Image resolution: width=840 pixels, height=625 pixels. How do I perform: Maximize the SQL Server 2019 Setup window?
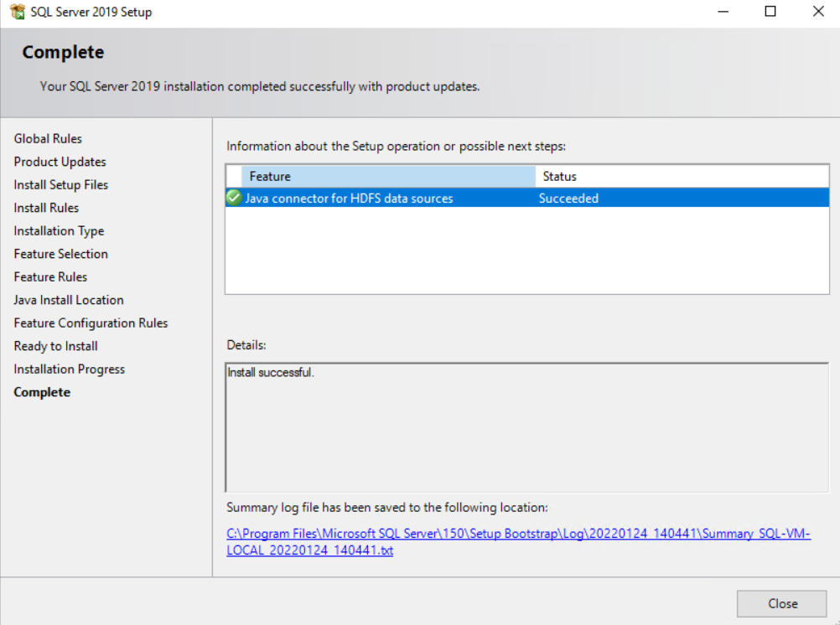tap(770, 11)
